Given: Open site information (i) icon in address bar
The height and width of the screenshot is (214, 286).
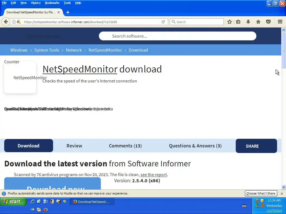Looking at the screenshot, I should (14, 22).
